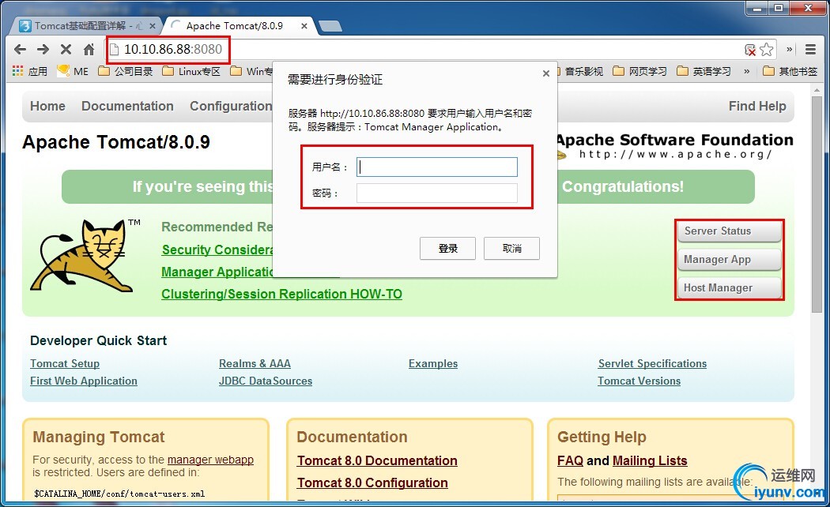Click the Host Manager button

tap(730, 288)
